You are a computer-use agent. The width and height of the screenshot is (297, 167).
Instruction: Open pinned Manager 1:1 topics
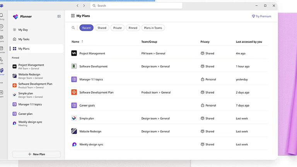coord(37,104)
